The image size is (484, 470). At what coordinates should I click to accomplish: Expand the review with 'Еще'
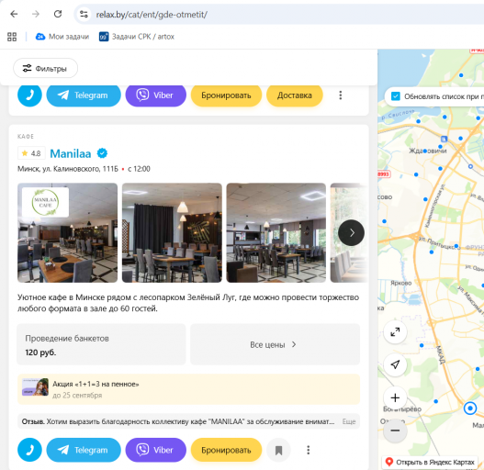click(x=349, y=421)
